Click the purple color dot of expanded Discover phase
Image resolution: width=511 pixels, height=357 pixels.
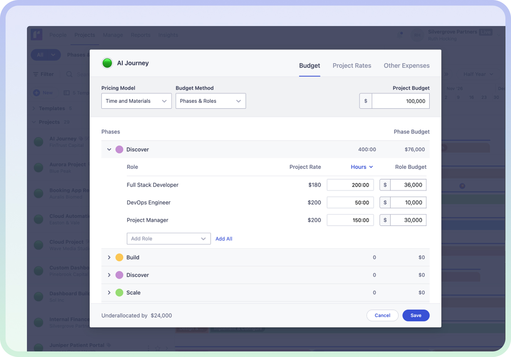tap(119, 149)
